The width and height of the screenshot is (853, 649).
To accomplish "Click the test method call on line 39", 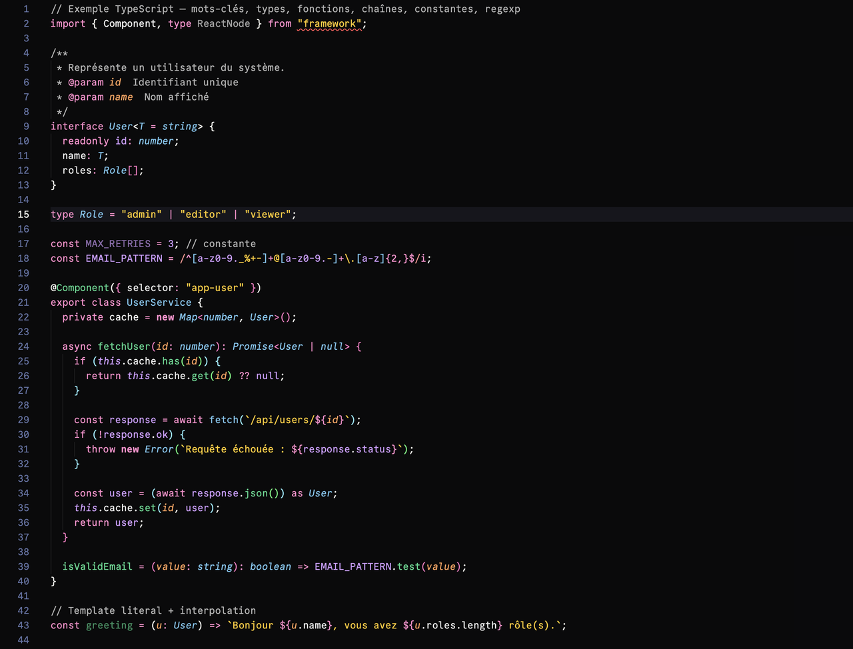I will coord(409,566).
